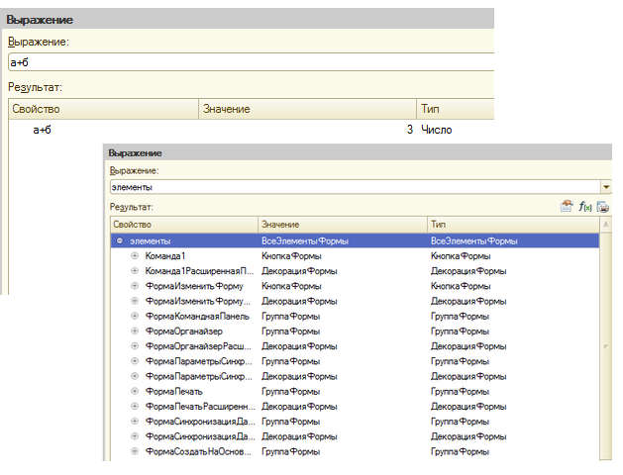Collapse the 'элементы' root tree node

(120, 240)
